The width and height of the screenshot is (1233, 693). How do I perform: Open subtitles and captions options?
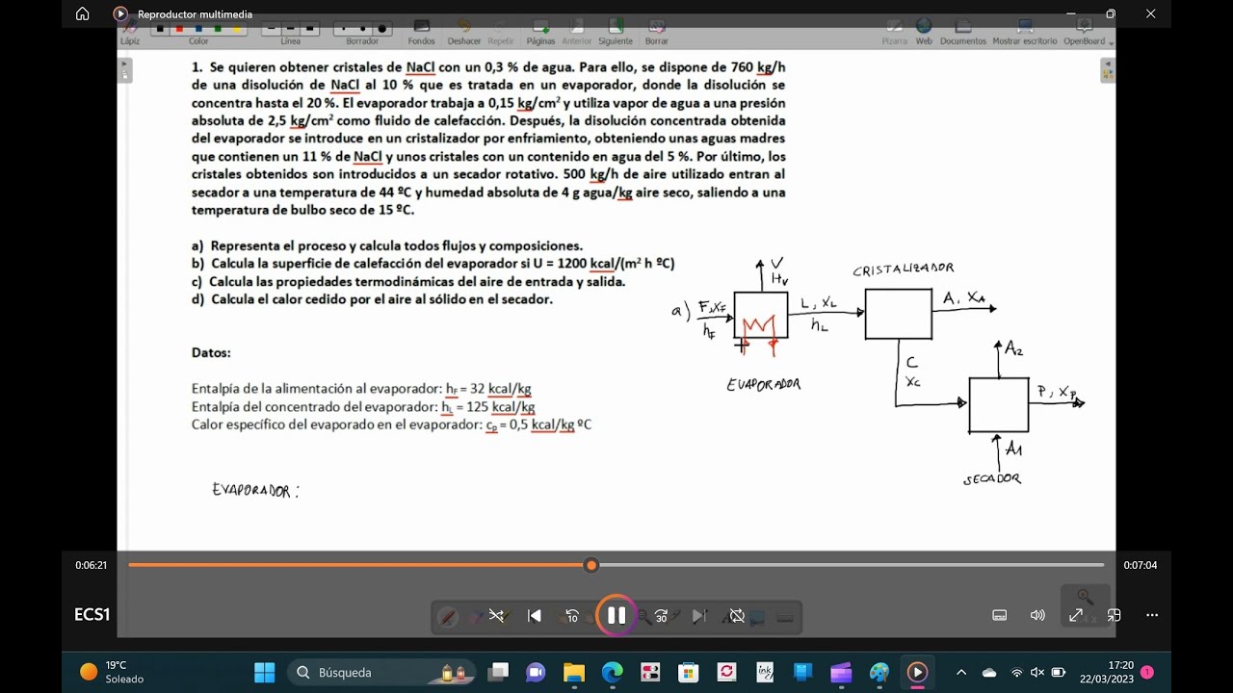[x=1000, y=615]
